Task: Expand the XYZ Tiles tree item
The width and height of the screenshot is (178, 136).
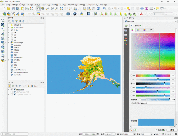Action: (9, 60)
